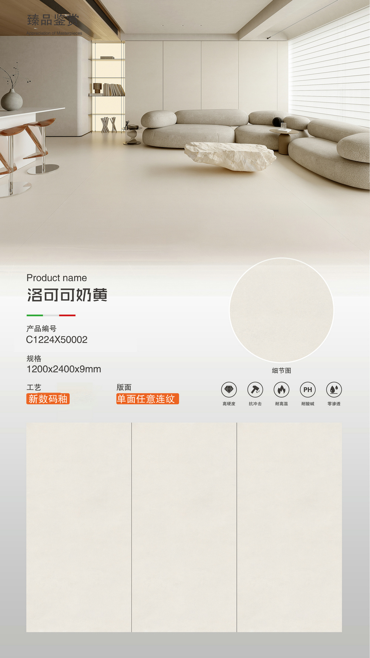The height and width of the screenshot is (658, 370).
Task: Click the diamond high-hardness icon
Action: coord(229,390)
